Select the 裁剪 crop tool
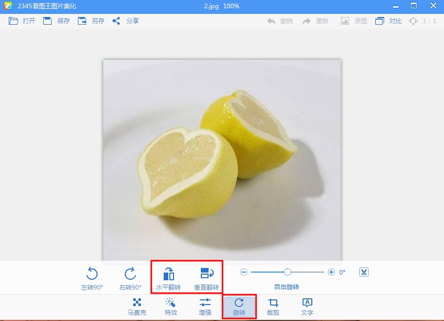444x321 pixels. pos(273,307)
